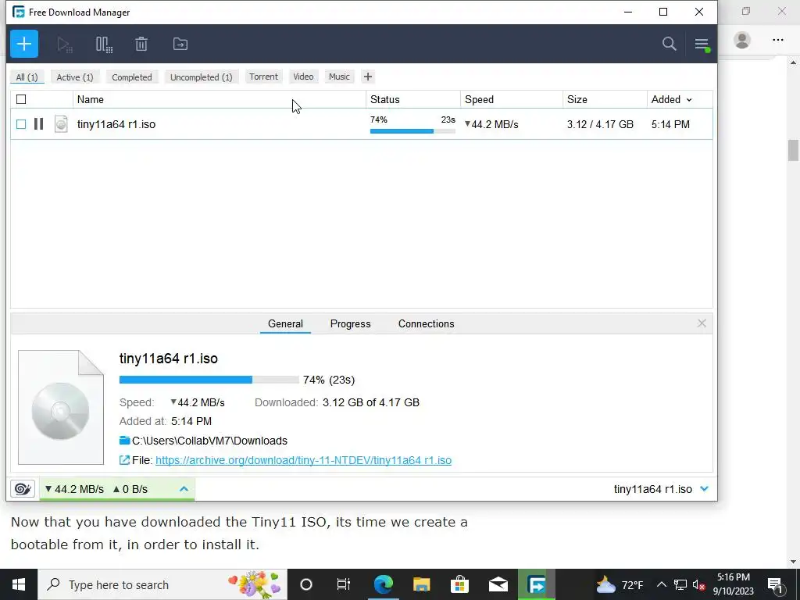Click the 3.12 / 4.17 GB size cell
Image resolution: width=800 pixels, height=600 pixels.
[x=601, y=124]
